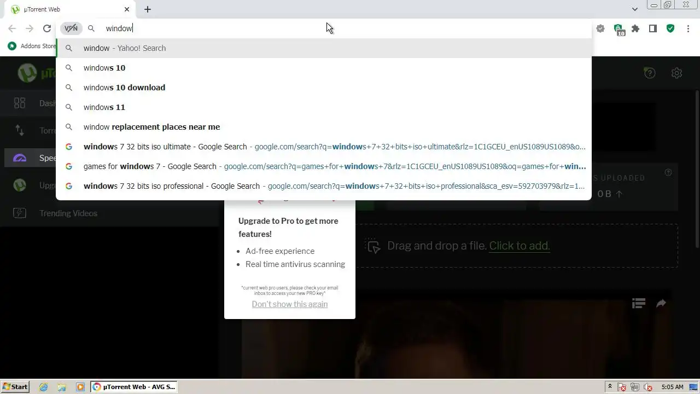Click the network tray icon
The height and width of the screenshot is (394, 700).
click(635, 387)
